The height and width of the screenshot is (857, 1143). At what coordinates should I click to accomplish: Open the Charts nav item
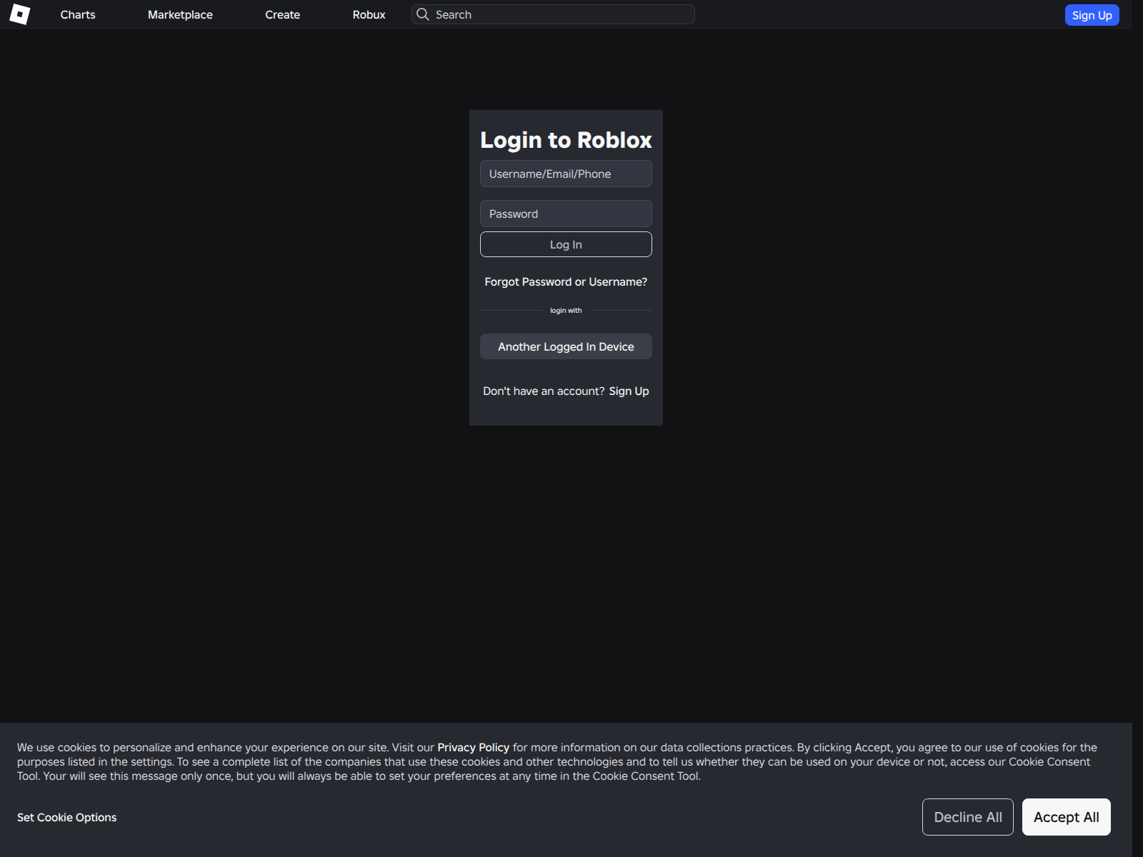pos(78,14)
